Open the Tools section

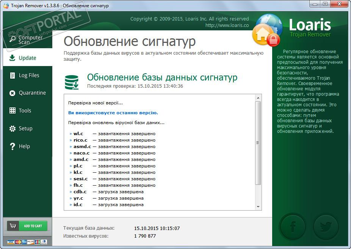(28, 110)
